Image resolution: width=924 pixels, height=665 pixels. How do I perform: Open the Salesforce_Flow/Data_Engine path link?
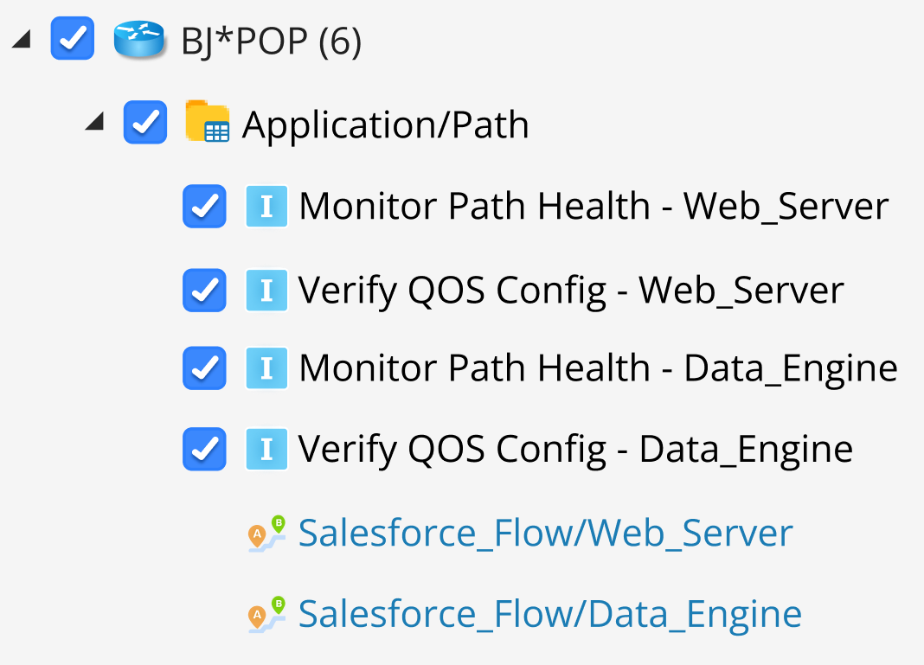[x=549, y=614]
